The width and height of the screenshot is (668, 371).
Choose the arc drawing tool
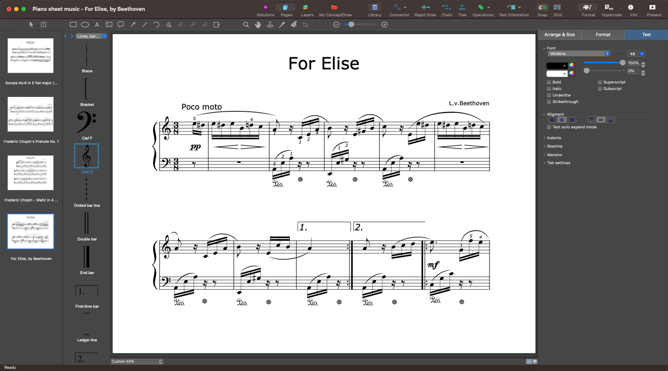[156, 24]
